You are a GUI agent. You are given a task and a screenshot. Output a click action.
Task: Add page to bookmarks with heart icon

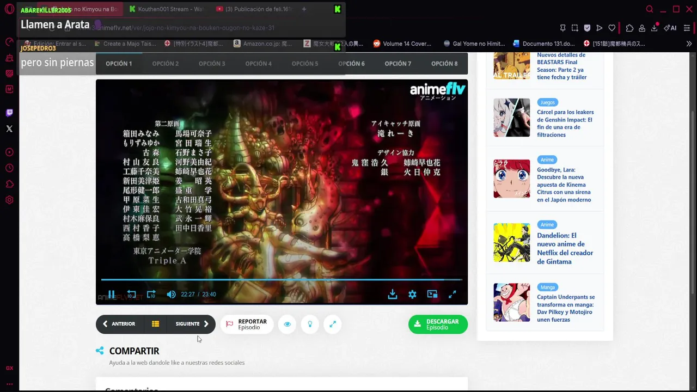(612, 28)
